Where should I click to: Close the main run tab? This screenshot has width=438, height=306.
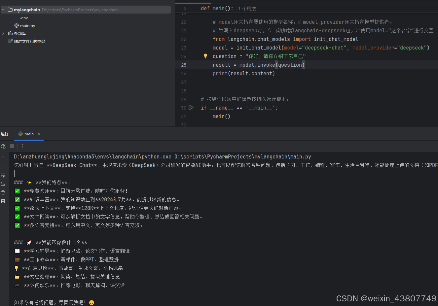click(39, 134)
